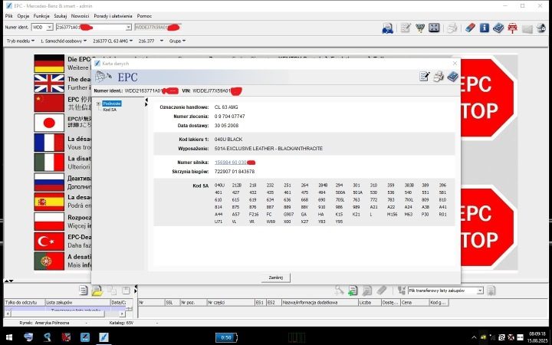Click the Nr części column header

pos(230,302)
